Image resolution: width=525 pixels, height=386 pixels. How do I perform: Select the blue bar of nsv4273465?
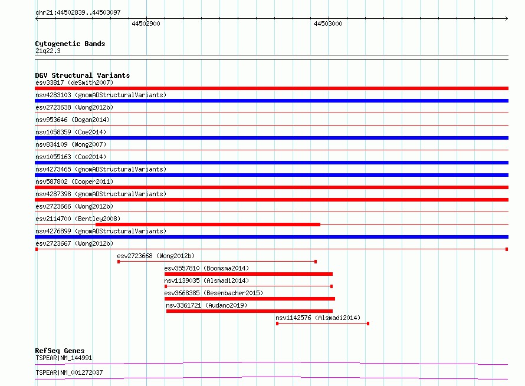click(x=271, y=175)
